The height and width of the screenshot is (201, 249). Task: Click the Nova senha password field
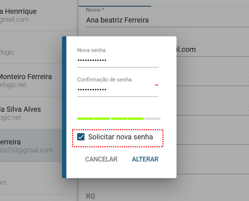coord(118,60)
